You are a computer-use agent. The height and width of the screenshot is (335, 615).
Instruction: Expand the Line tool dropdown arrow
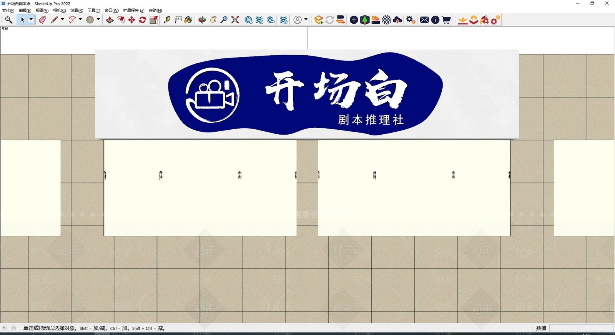coord(62,20)
